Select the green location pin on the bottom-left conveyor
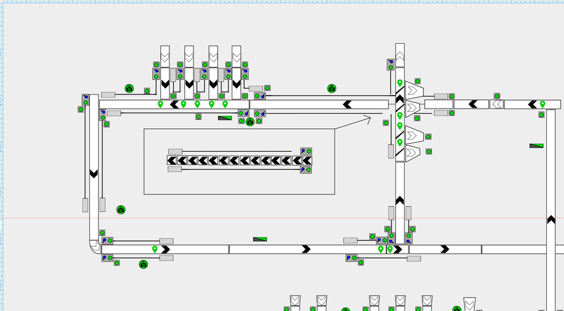 tap(155, 249)
